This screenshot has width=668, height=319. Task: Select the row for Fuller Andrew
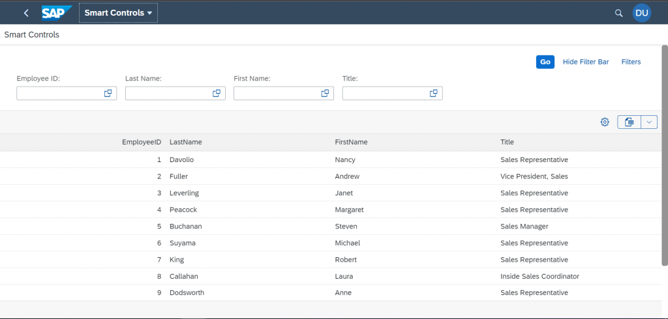[x=331, y=176]
